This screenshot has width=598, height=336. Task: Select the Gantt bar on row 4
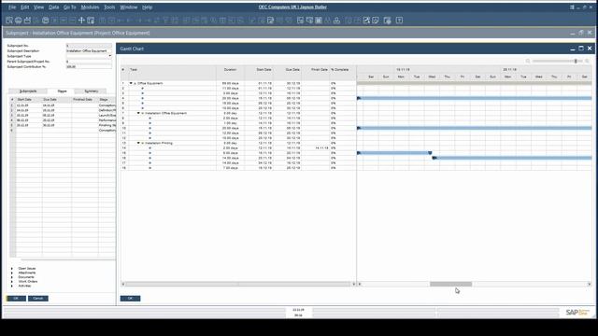click(x=475, y=98)
